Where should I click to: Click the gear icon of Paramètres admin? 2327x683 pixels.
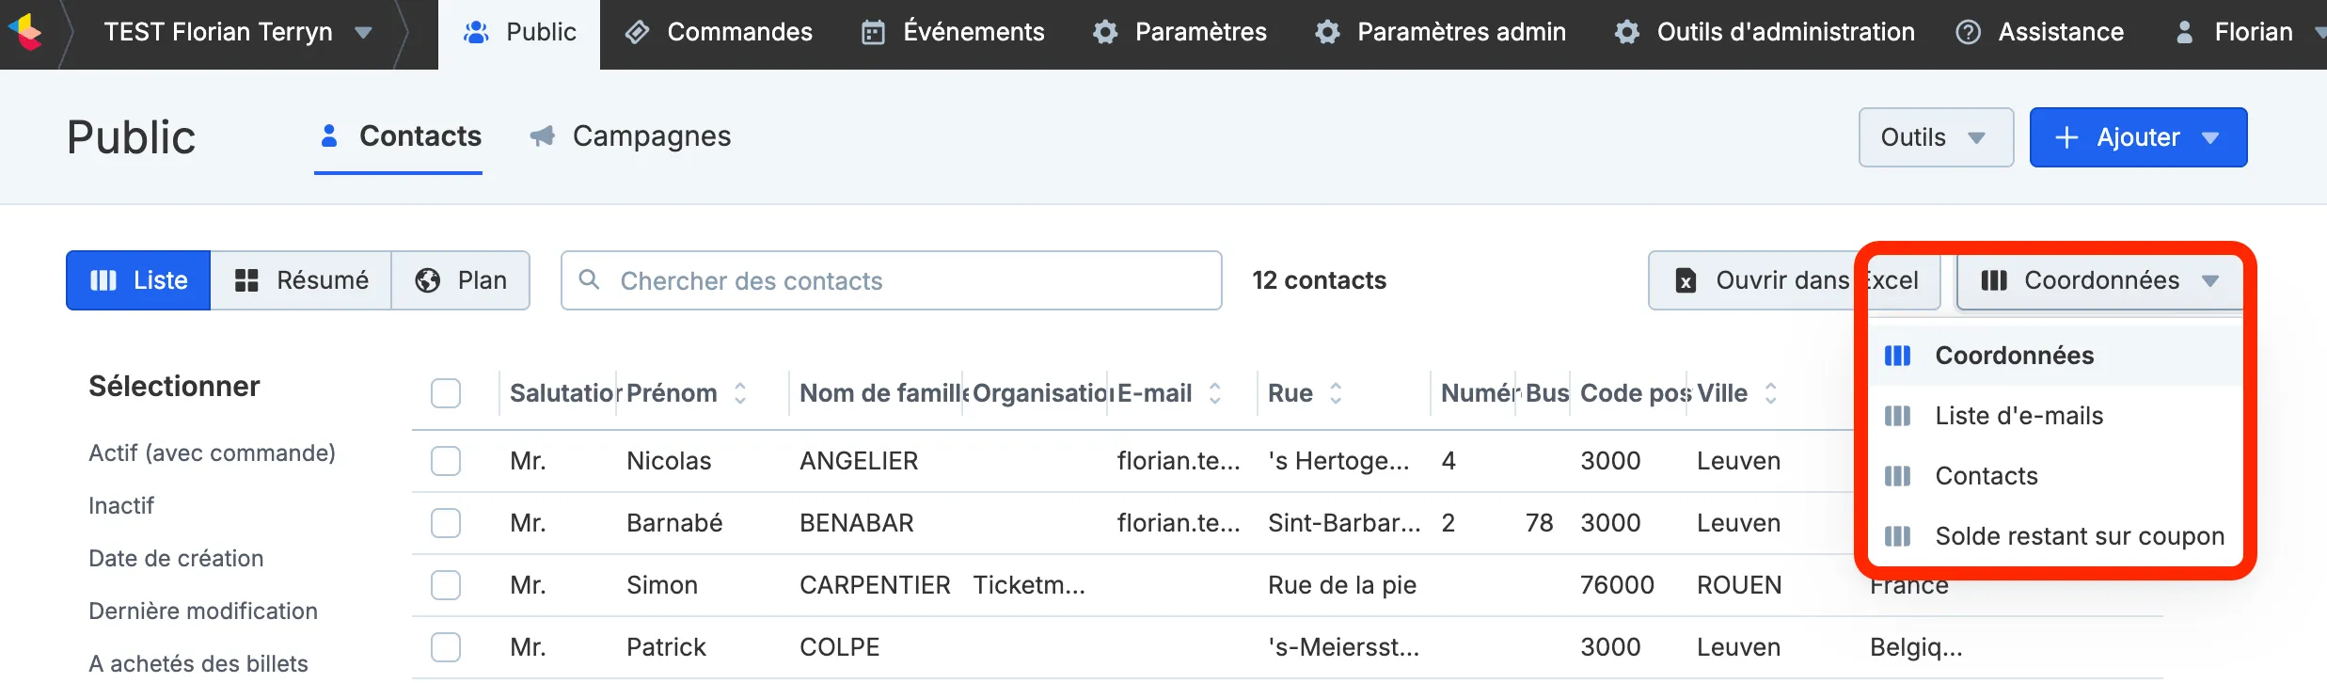point(1327,32)
